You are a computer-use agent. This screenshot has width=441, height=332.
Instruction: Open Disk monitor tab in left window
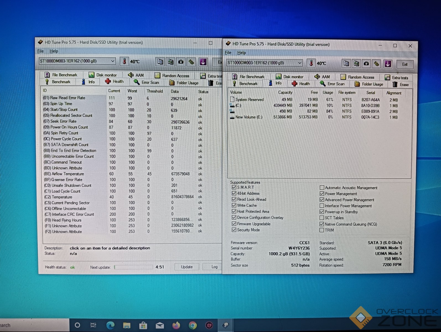102,75
